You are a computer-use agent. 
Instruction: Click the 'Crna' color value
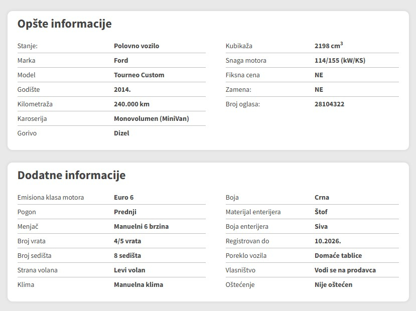click(322, 197)
